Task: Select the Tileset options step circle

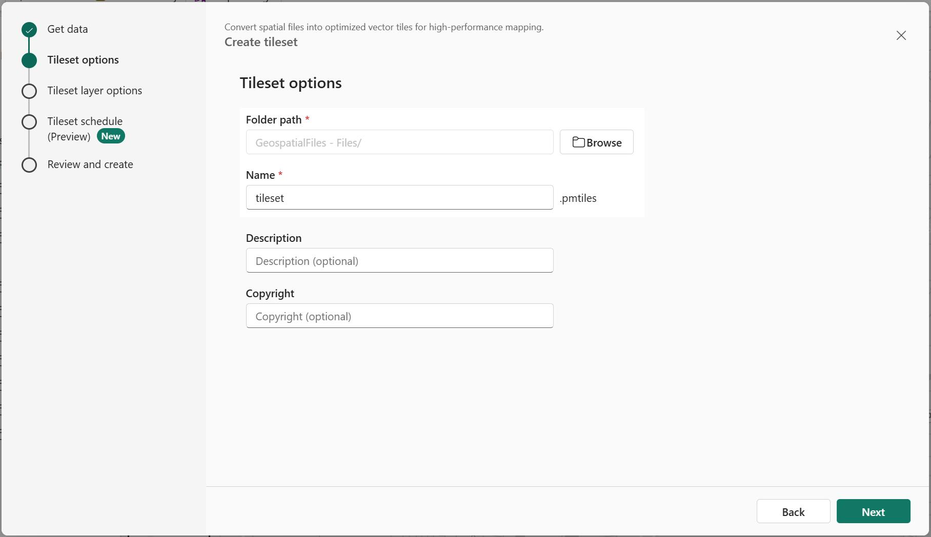Action: 29,60
